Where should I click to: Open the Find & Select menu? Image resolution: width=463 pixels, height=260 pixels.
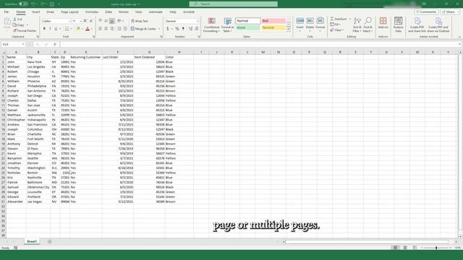(x=368, y=25)
